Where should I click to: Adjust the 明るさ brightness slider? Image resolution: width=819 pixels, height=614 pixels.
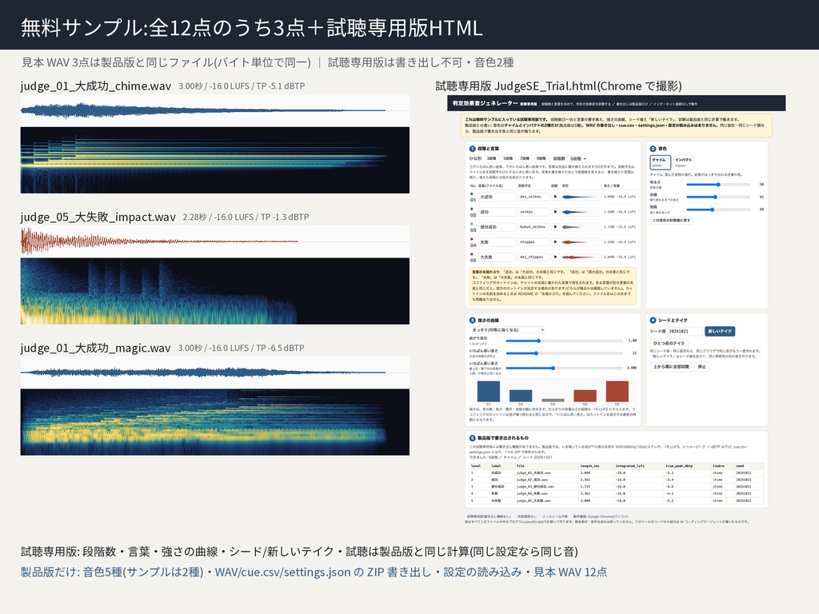point(718,185)
